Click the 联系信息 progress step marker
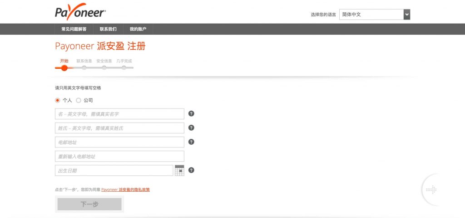This screenshot has height=218, width=465. click(84, 68)
